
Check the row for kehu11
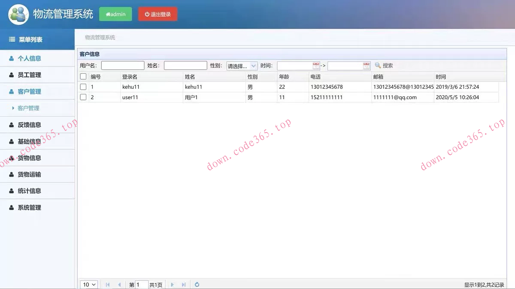pyautogui.click(x=83, y=87)
